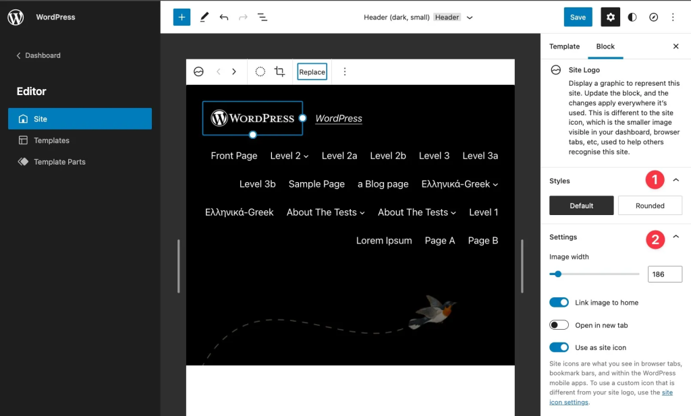Open the top bar options menu
The image size is (691, 416).
point(673,17)
